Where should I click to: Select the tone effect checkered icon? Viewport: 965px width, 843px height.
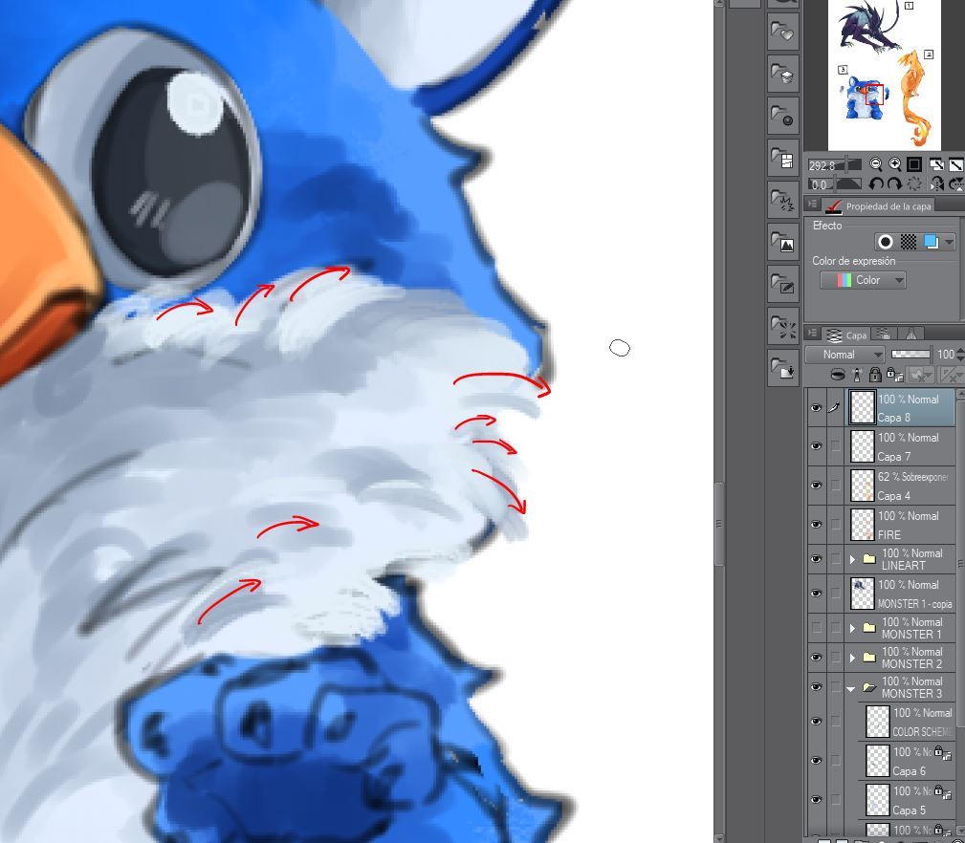pyautogui.click(x=909, y=242)
